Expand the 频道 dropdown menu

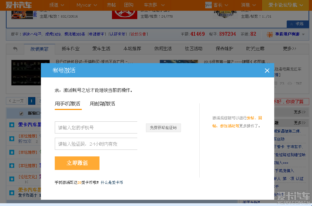[57, 5]
